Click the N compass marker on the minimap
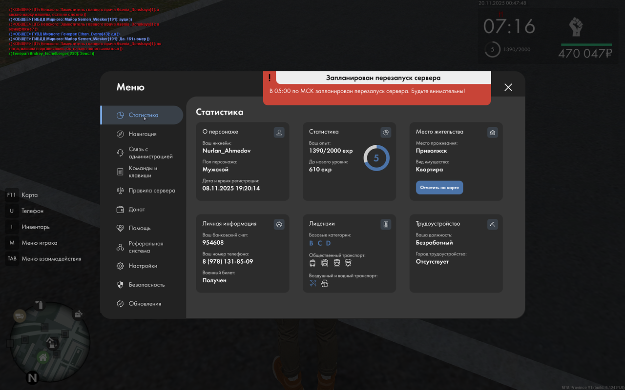The image size is (625, 390). coord(32,377)
